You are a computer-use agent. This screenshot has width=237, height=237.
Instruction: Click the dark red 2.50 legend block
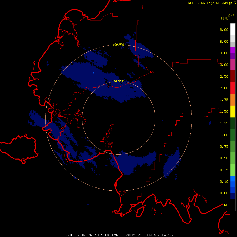pyautogui.click(x=233, y=76)
